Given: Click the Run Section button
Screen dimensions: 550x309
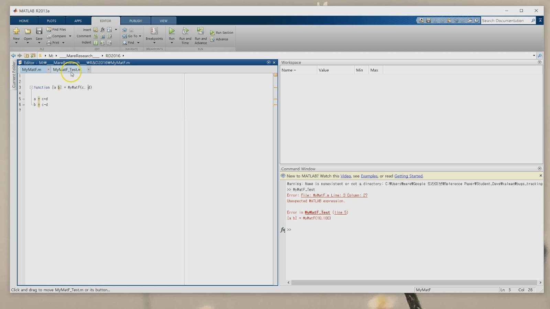Looking at the screenshot, I should [222, 33].
